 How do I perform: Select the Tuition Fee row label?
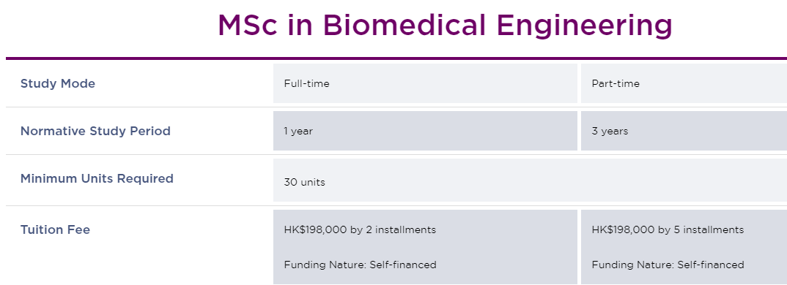55,230
